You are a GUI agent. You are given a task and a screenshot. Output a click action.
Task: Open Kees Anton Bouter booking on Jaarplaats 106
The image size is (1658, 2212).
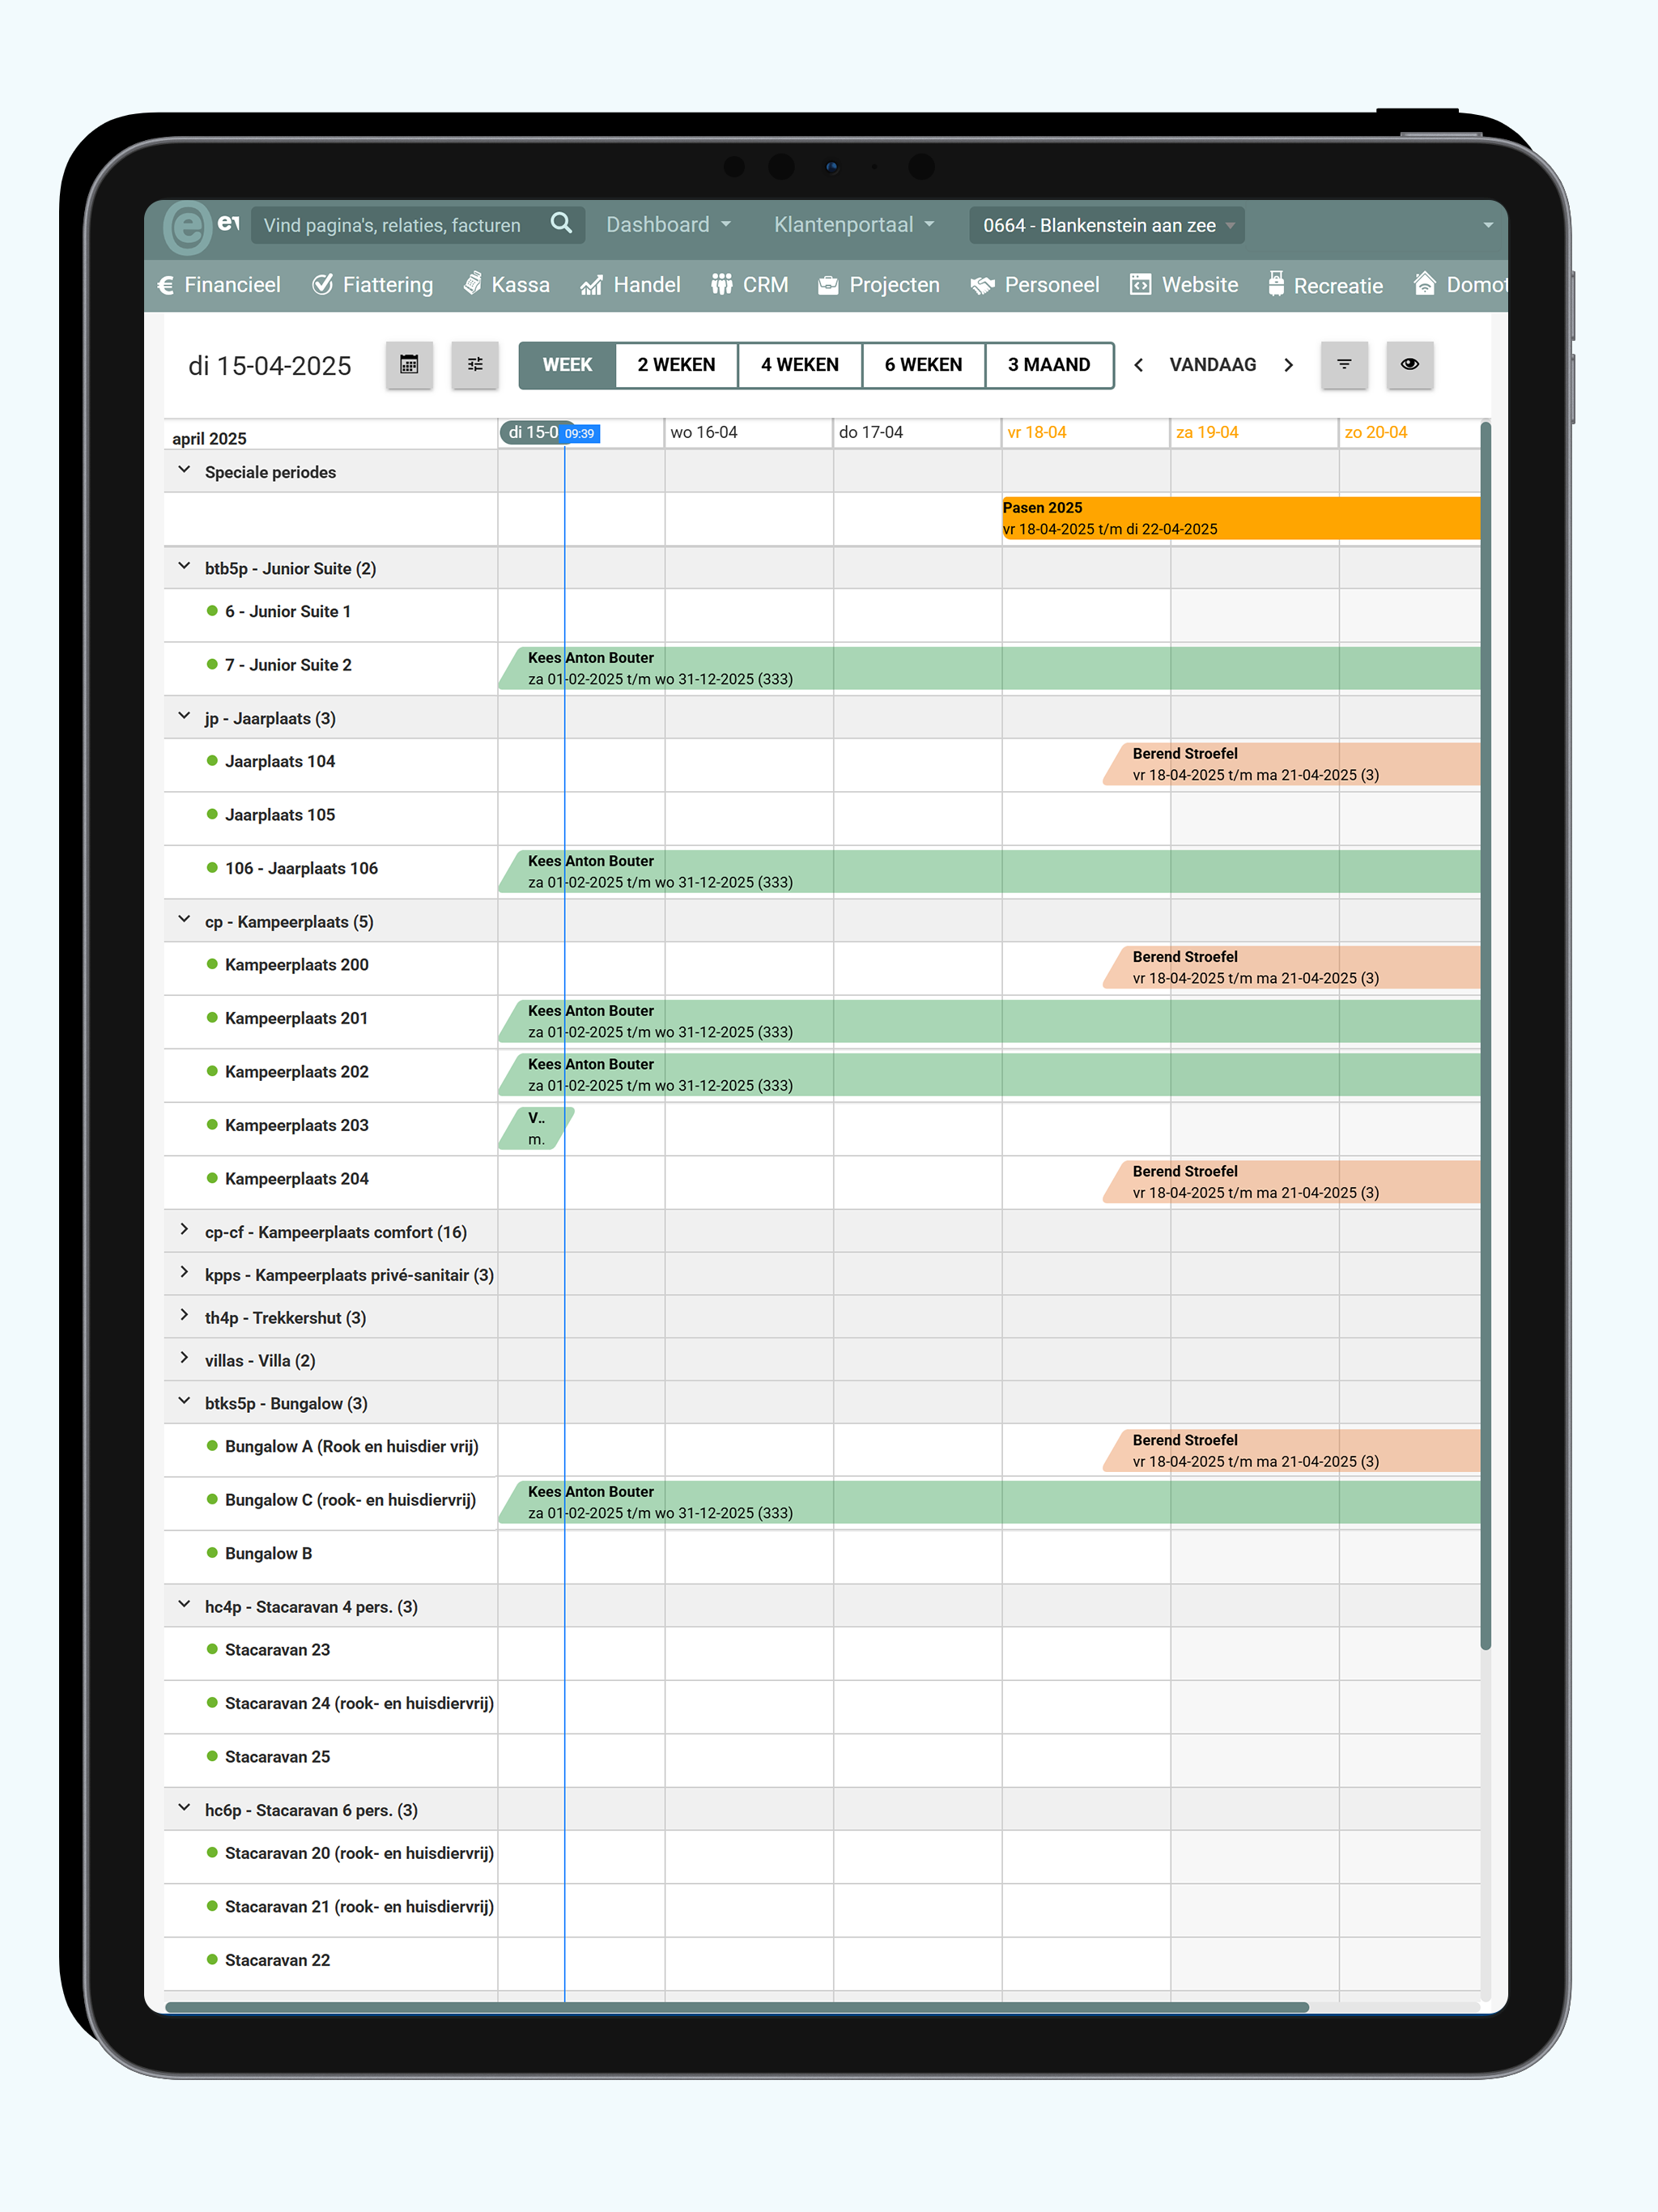tap(990, 871)
